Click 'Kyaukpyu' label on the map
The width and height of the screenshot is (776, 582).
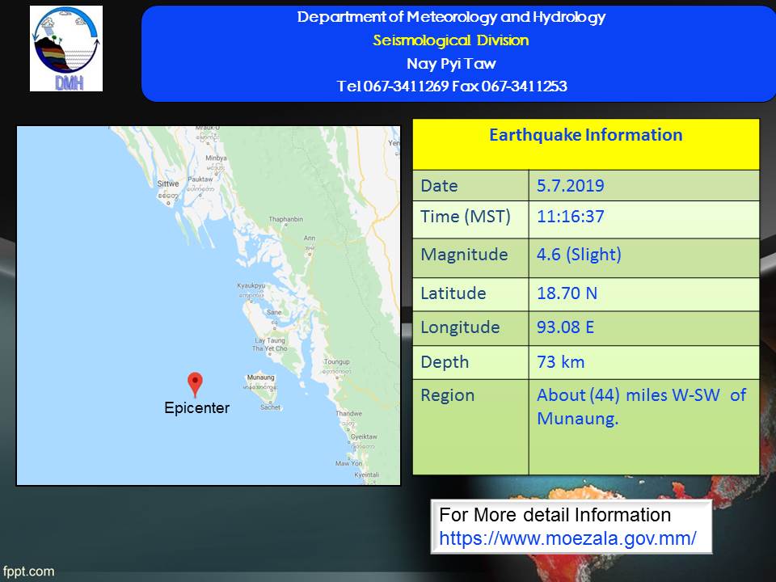pyautogui.click(x=251, y=285)
